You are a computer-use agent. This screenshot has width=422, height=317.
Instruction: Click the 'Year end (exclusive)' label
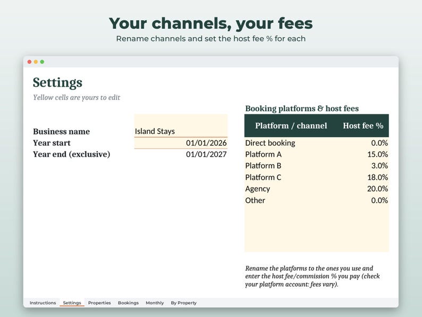coord(72,154)
